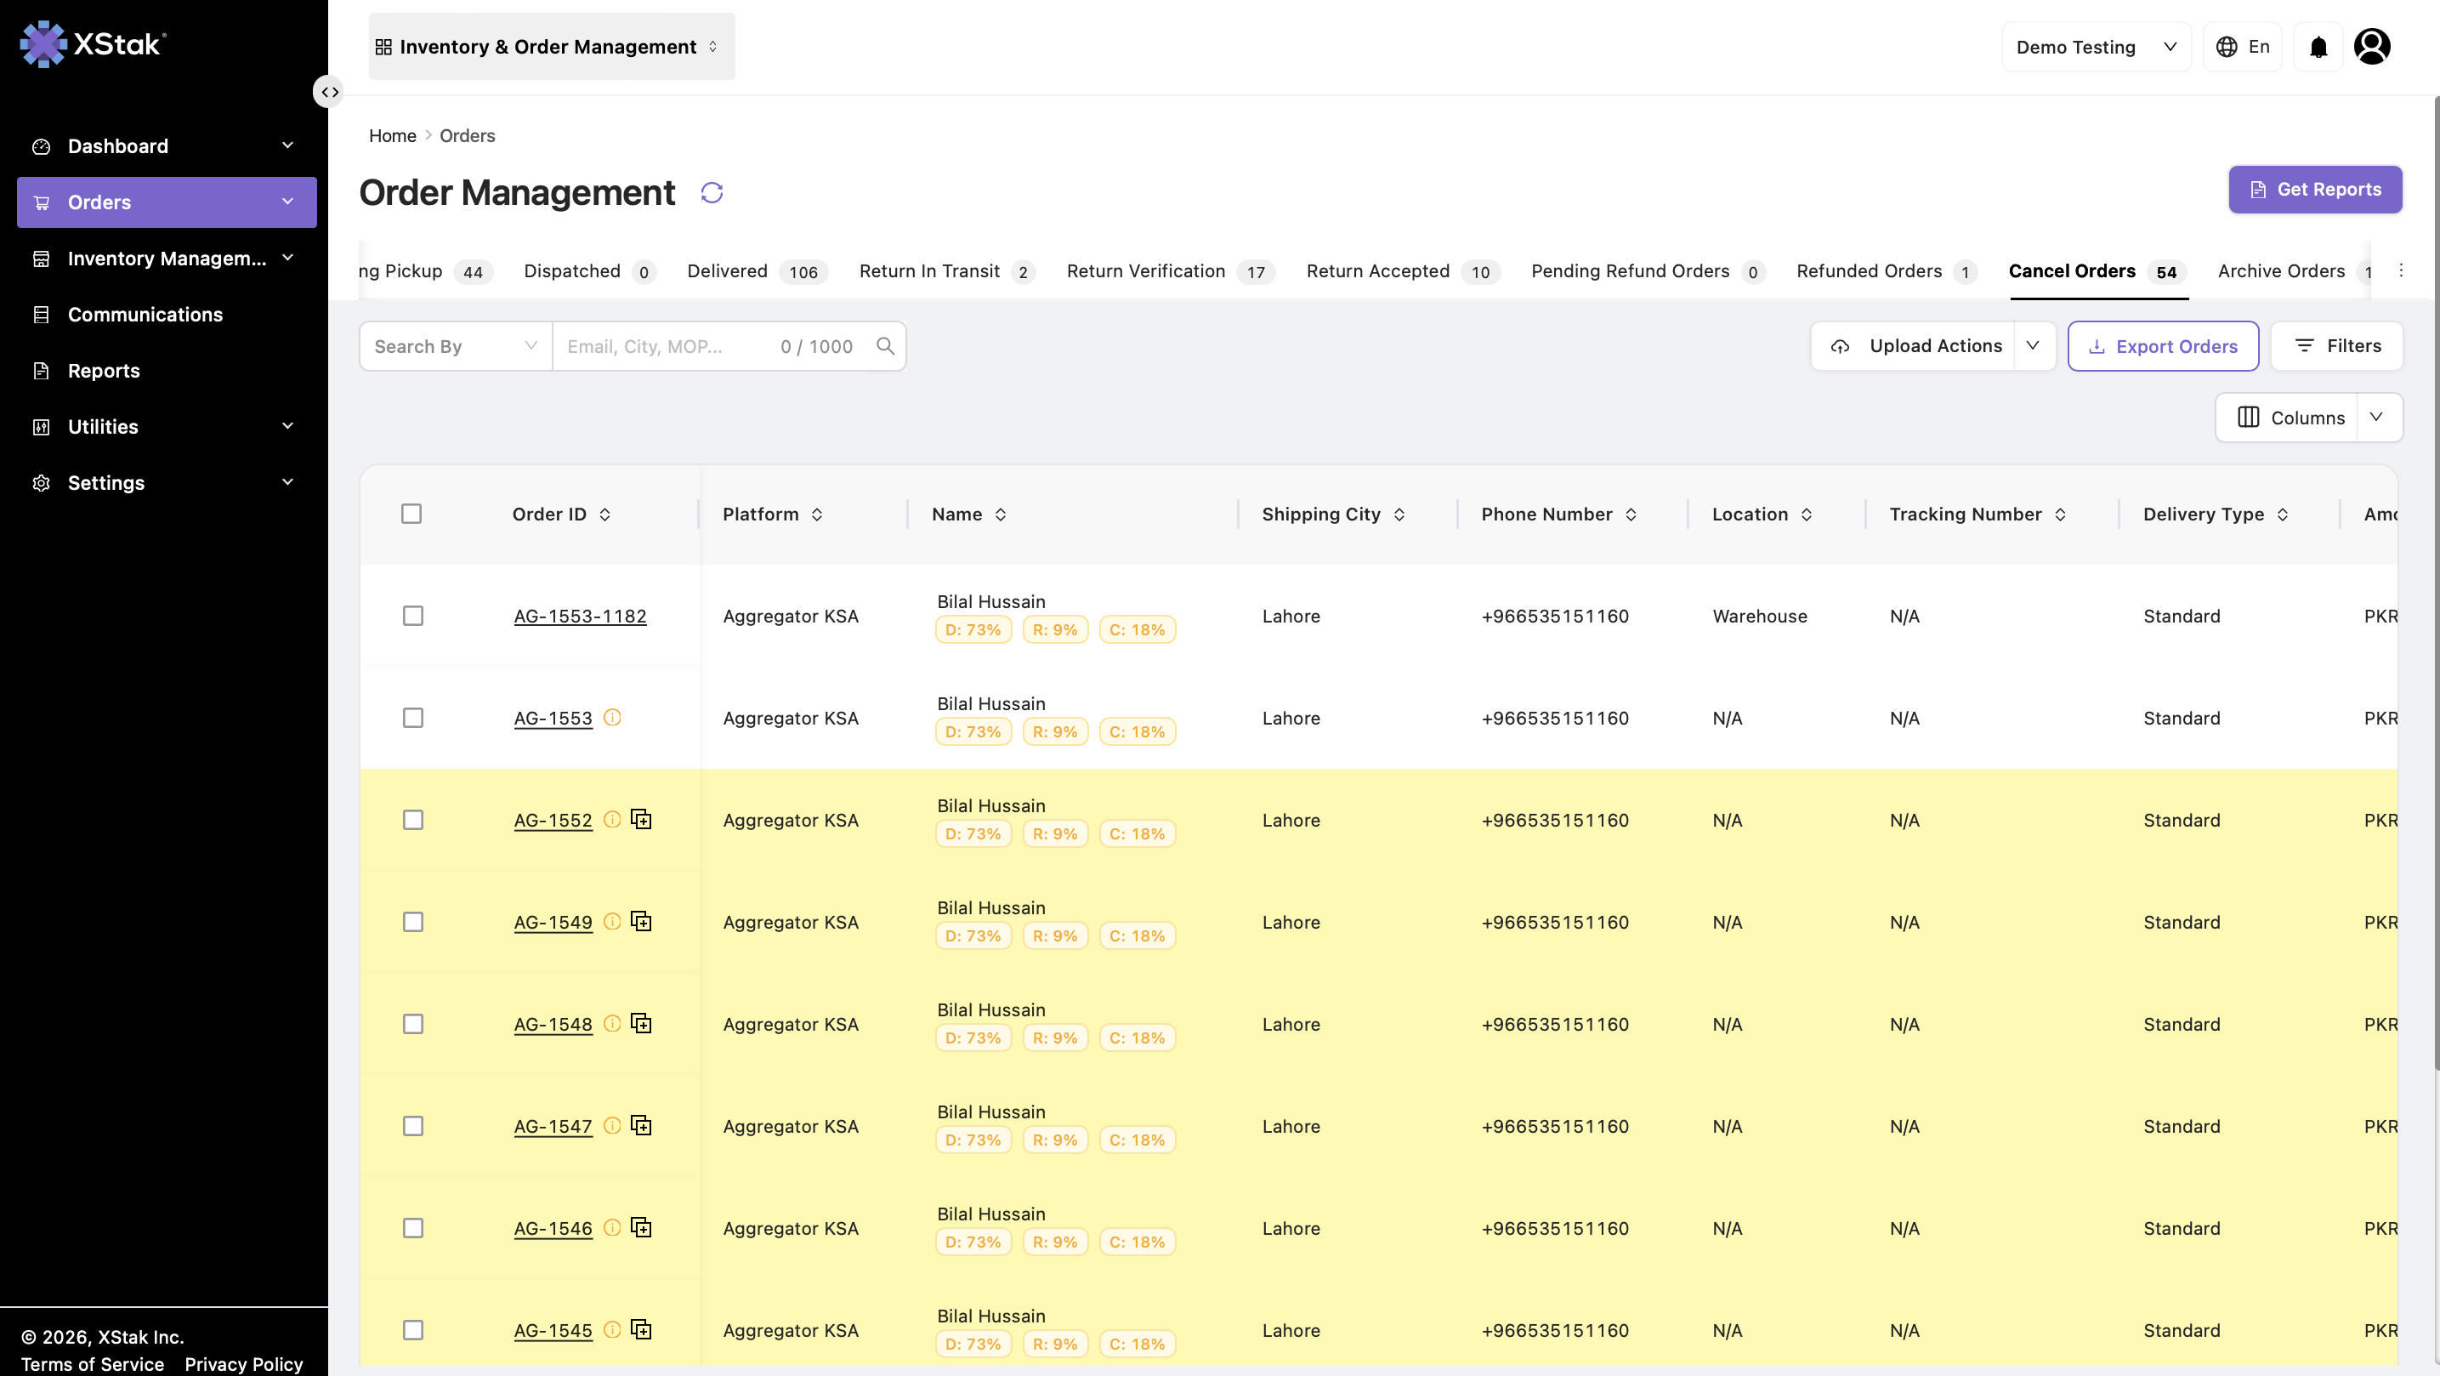The height and width of the screenshot is (1376, 2440).
Task: Click the search text input field
Action: (x=709, y=346)
